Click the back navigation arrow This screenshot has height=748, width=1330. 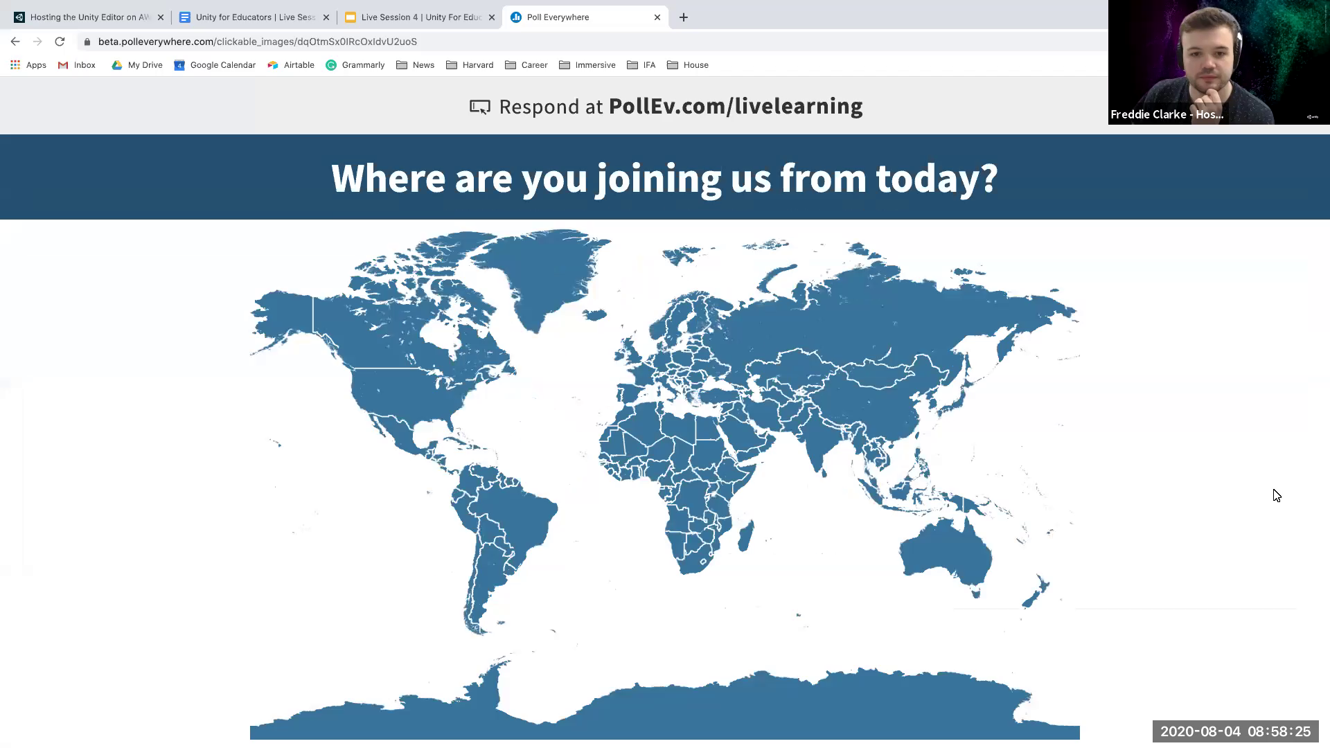pyautogui.click(x=15, y=42)
